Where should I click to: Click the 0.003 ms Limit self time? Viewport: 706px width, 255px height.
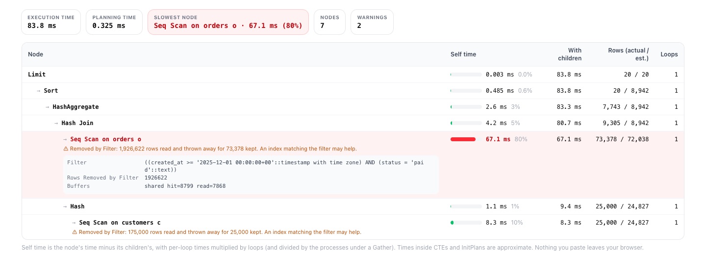pyautogui.click(x=500, y=75)
